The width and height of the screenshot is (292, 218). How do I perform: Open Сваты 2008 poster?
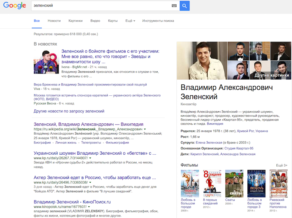(234, 183)
